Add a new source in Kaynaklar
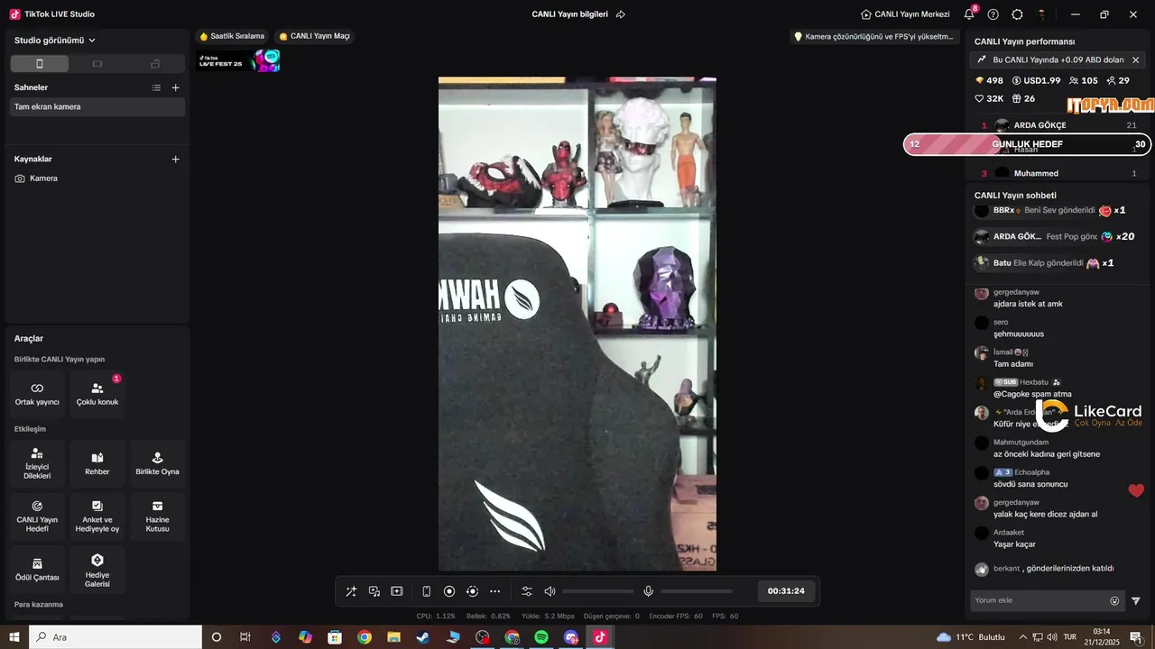 176,159
